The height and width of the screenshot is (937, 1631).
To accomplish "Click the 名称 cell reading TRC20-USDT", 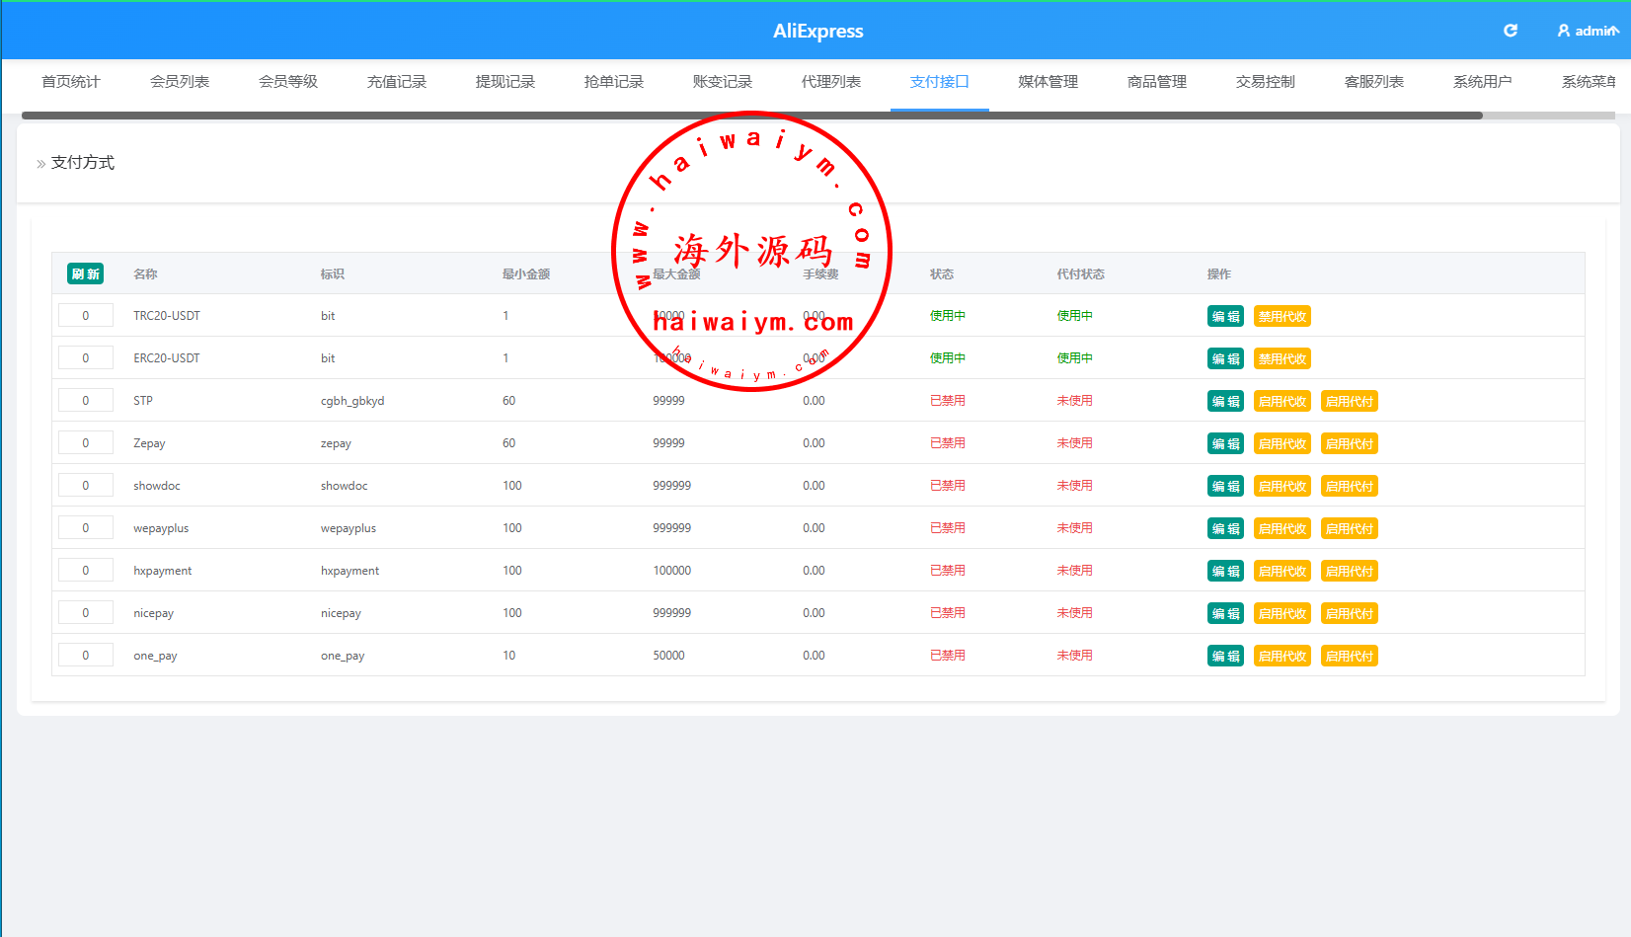I will (x=167, y=316).
